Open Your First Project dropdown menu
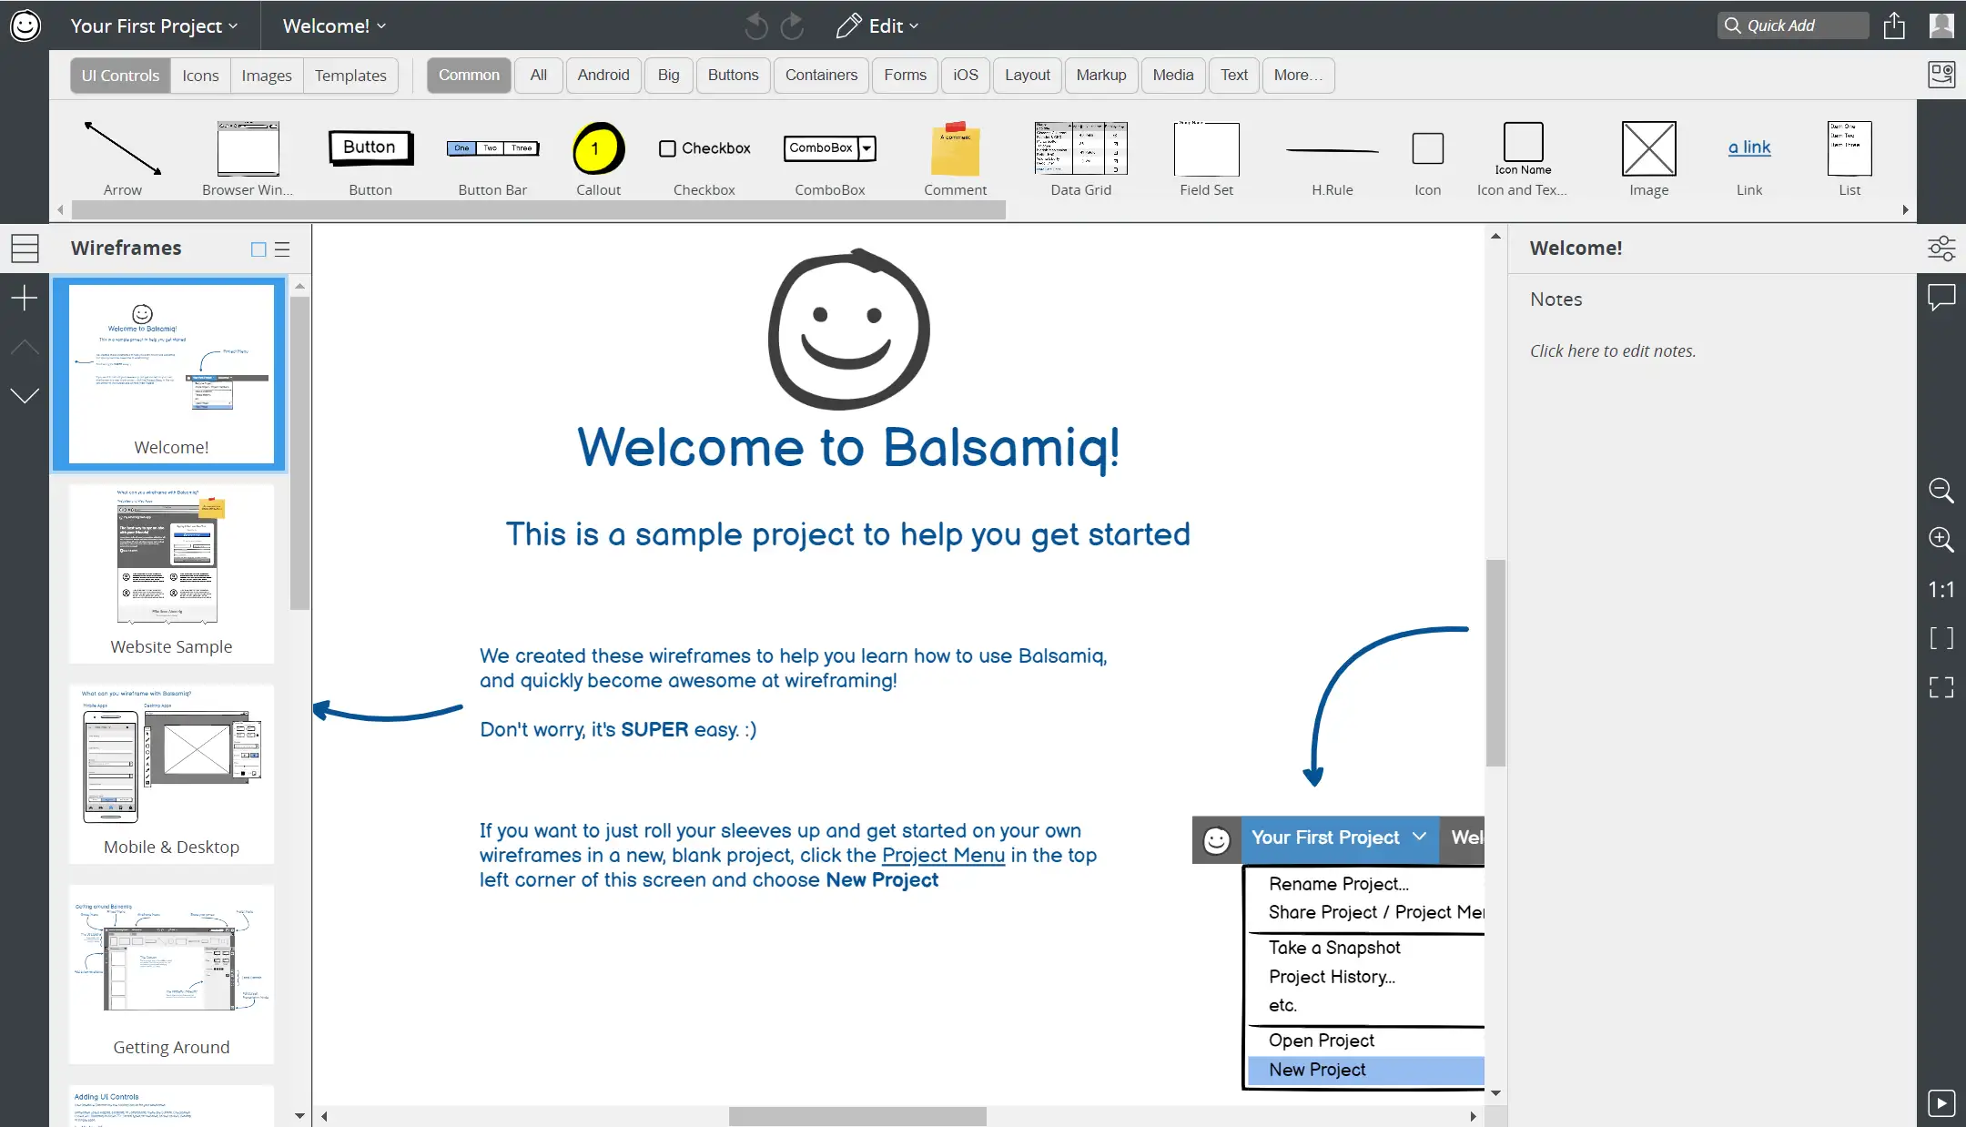Viewport: 1966px width, 1127px height. [x=154, y=25]
